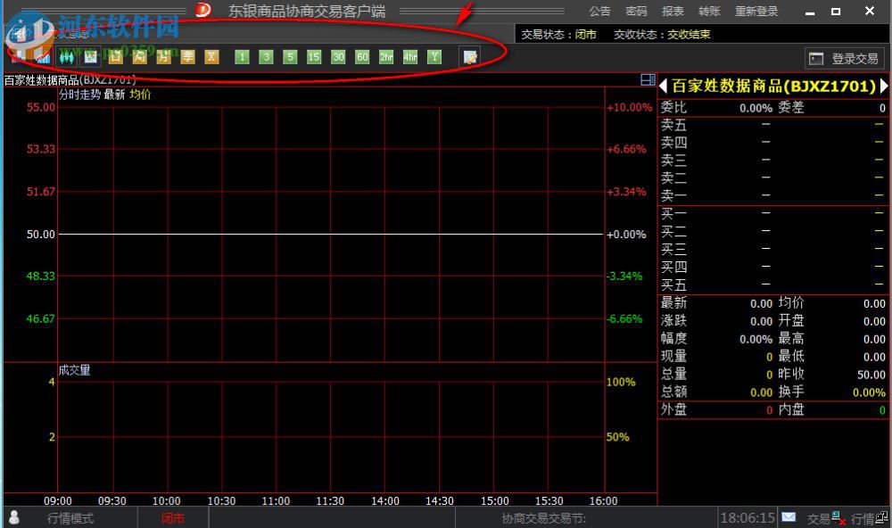
Task: Click the 卖五 order book row
Action: [773, 125]
